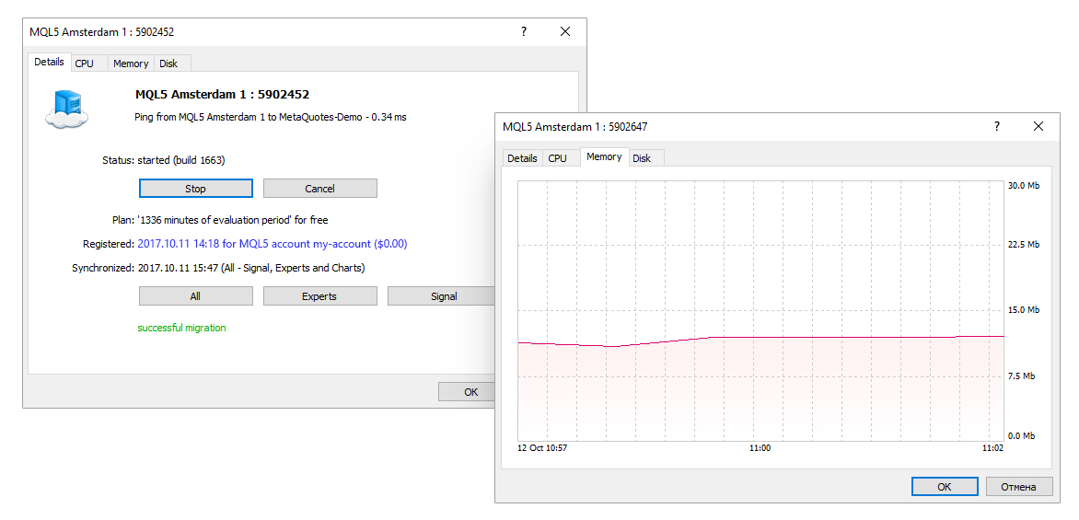1079x520 pixels.
Task: Switch to Details tab in 5902647 window
Action: point(522,158)
